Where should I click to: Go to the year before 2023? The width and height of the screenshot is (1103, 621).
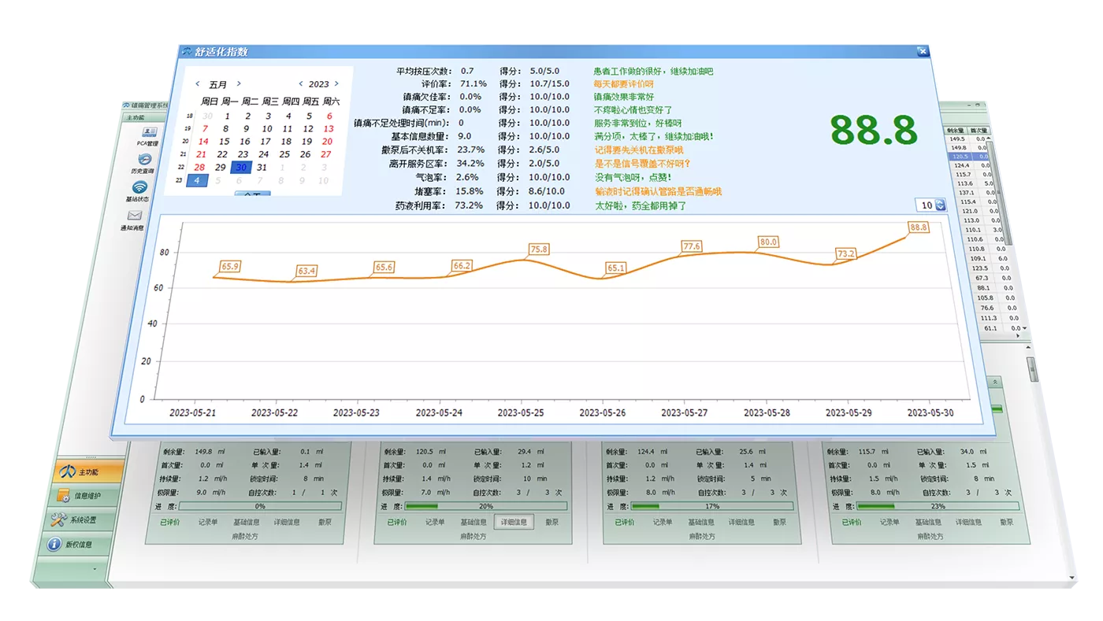300,84
